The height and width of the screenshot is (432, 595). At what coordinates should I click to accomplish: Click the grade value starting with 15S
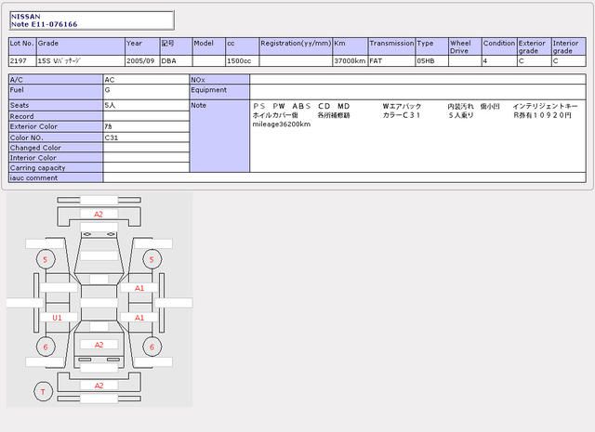(x=81, y=61)
